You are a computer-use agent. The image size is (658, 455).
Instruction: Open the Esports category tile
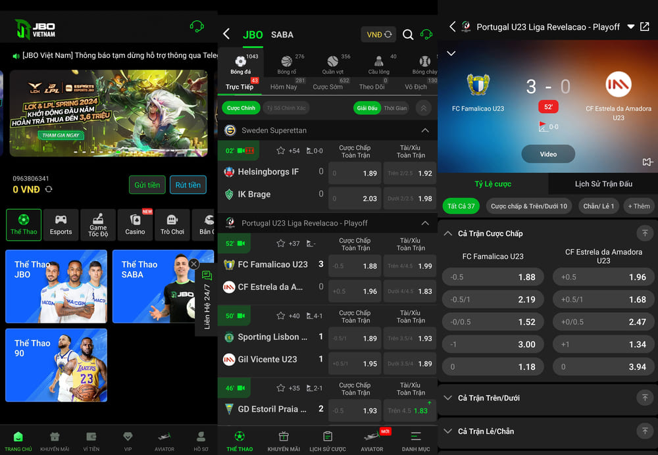61,225
